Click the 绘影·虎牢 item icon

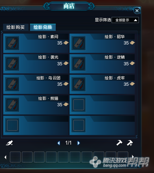click(79, 84)
